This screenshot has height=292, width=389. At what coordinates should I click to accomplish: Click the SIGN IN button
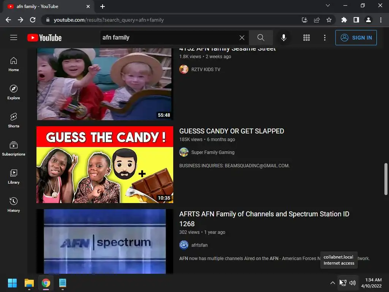(x=356, y=38)
